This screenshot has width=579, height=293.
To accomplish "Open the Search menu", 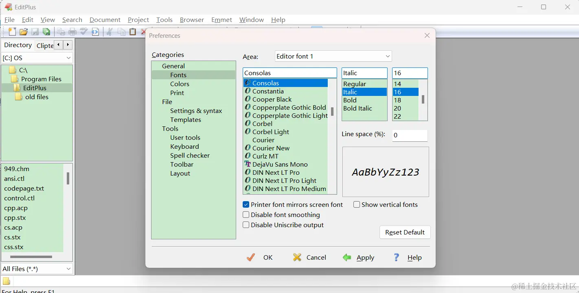I will [72, 20].
